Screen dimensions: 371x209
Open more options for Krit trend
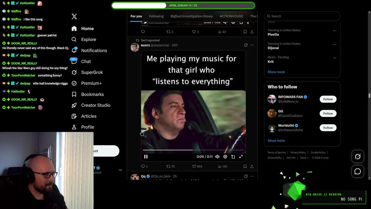(x=334, y=58)
